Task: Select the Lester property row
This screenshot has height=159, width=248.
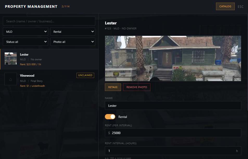Action: coord(49,59)
